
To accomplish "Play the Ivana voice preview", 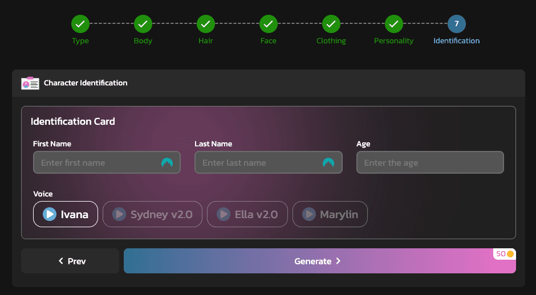I will click(50, 214).
